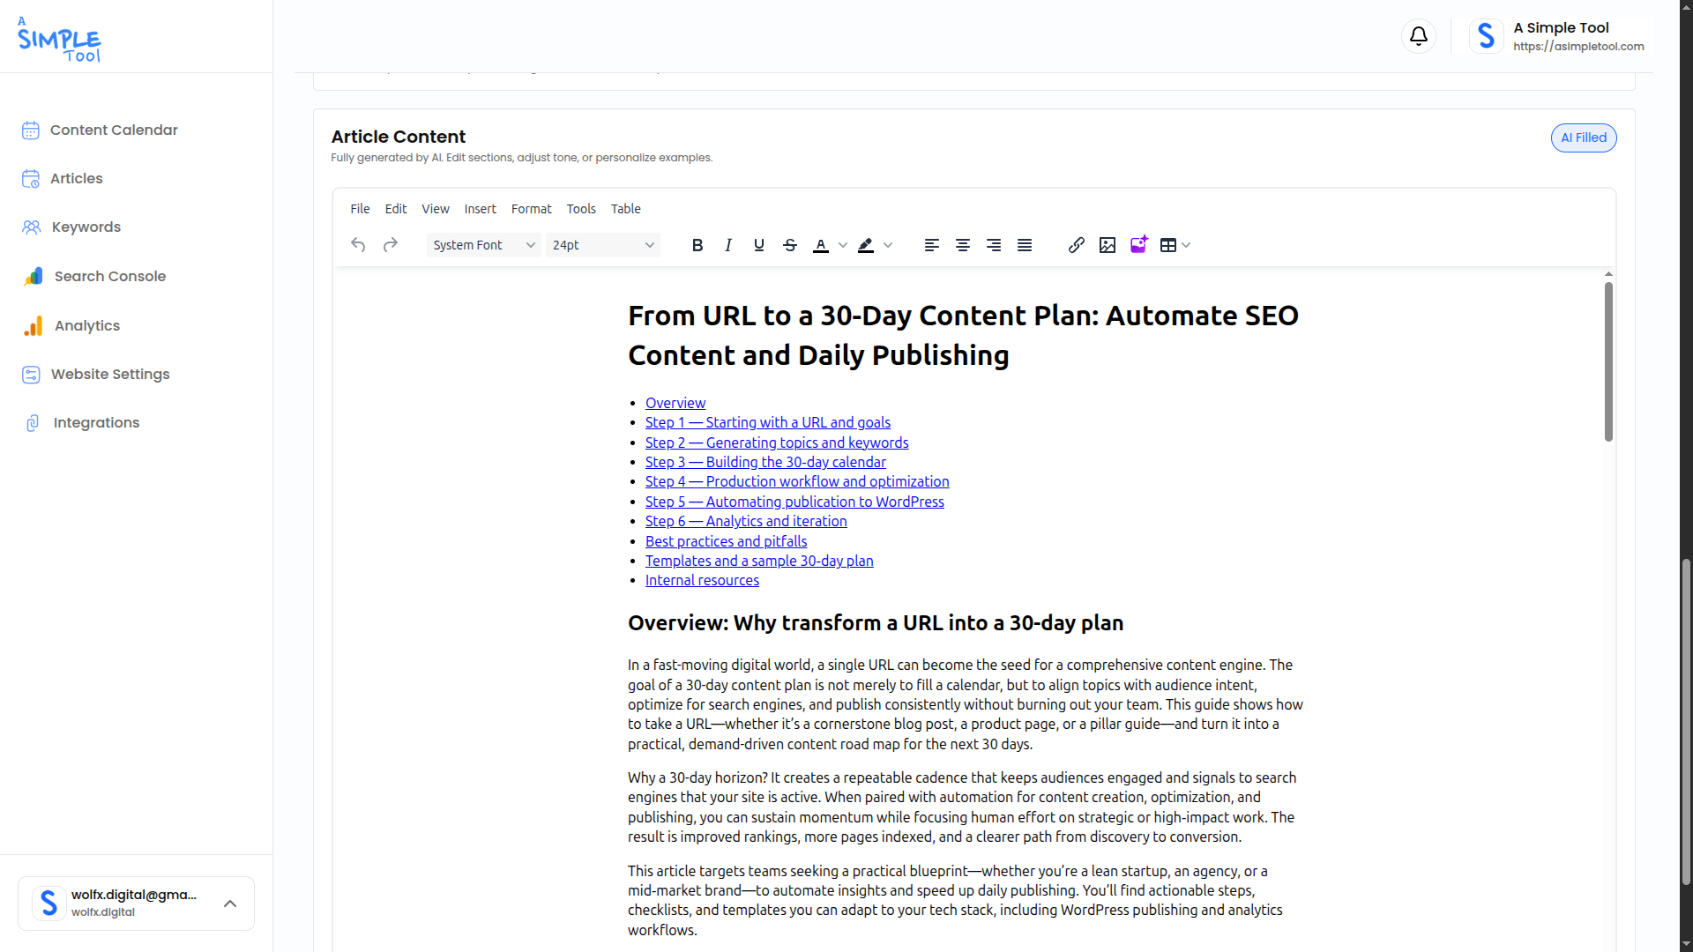This screenshot has width=1693, height=952.
Task: Click the AI Filled badge
Action: (1583, 138)
